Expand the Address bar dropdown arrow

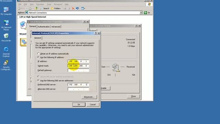[141, 13]
